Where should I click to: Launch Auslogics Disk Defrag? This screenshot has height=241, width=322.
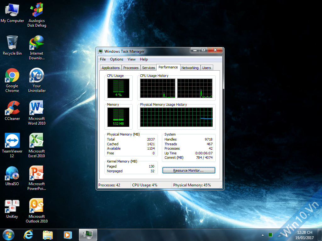[36, 9]
